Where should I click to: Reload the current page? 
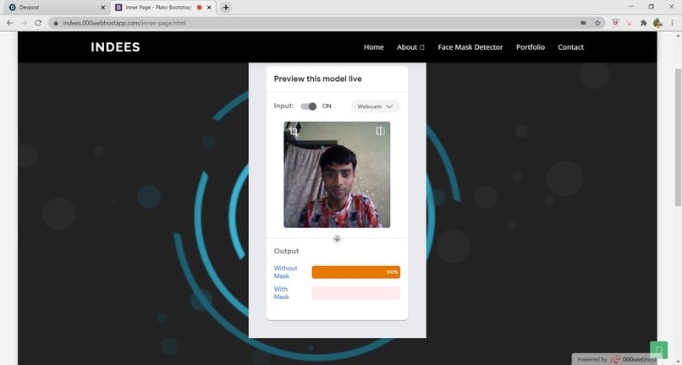(x=38, y=23)
